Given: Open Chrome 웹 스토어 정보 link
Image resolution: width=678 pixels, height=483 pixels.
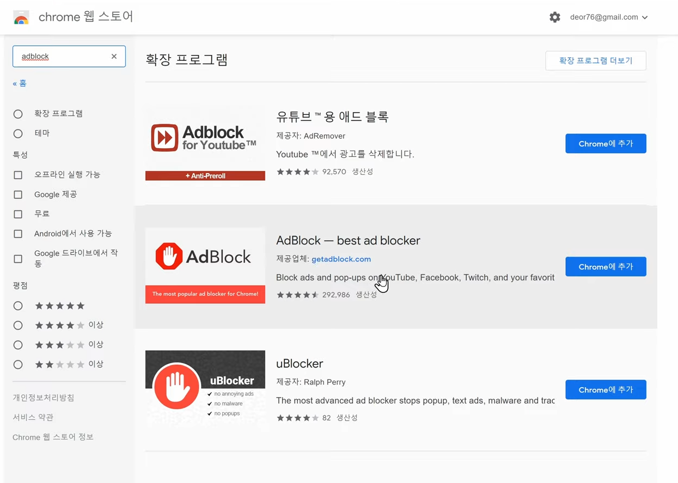Looking at the screenshot, I should point(53,437).
